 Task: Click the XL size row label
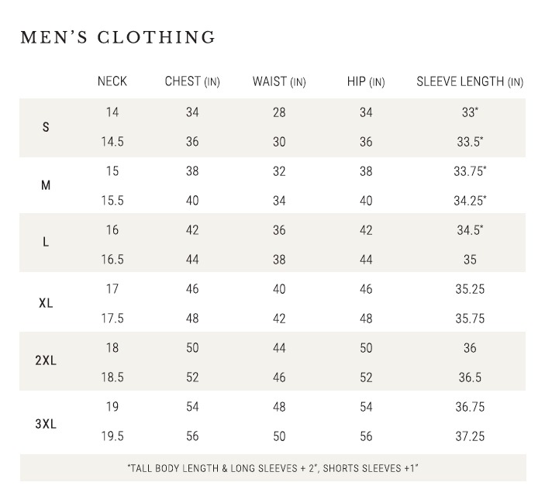click(46, 303)
